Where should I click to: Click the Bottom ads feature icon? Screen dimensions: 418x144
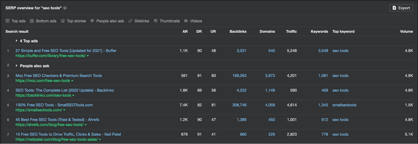coord(32,21)
